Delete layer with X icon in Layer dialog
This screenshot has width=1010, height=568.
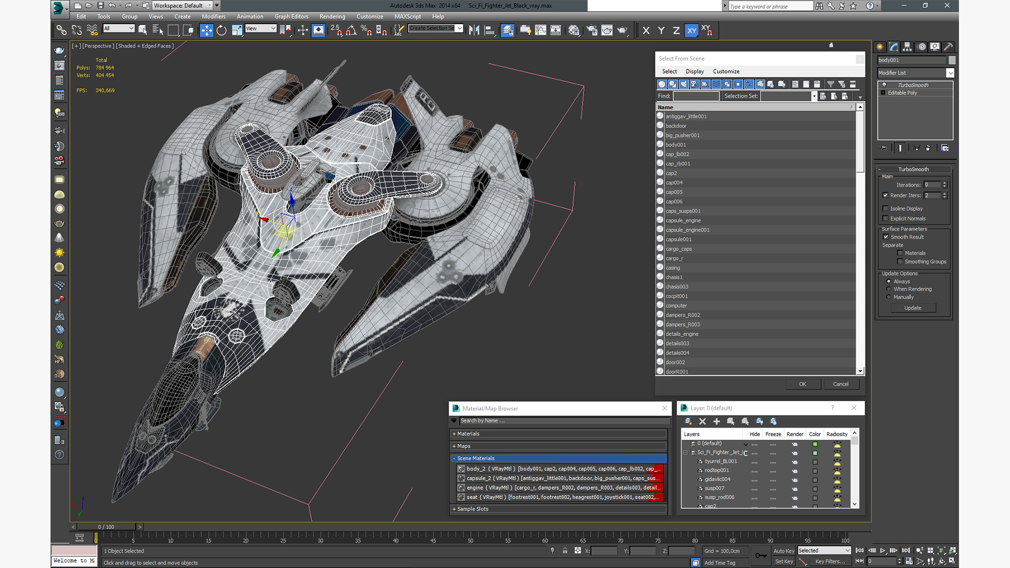tap(702, 421)
